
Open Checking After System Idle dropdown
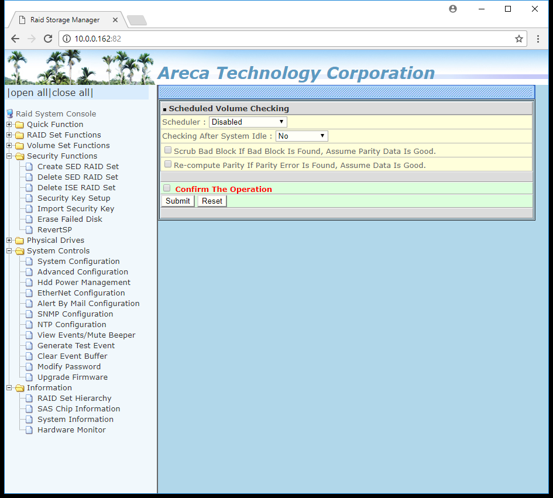301,136
